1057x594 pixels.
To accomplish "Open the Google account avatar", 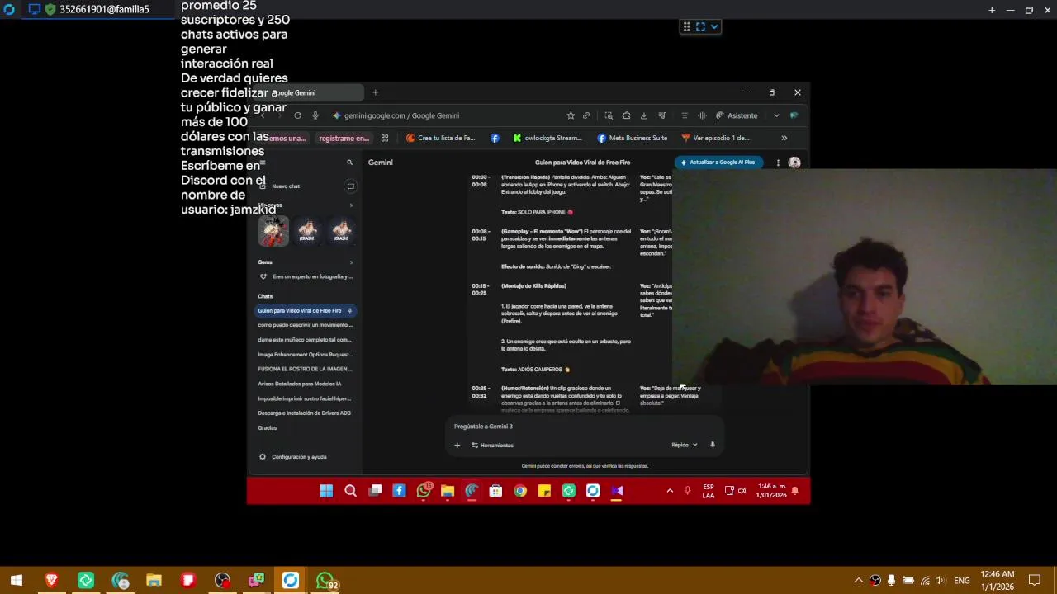I will (x=794, y=163).
